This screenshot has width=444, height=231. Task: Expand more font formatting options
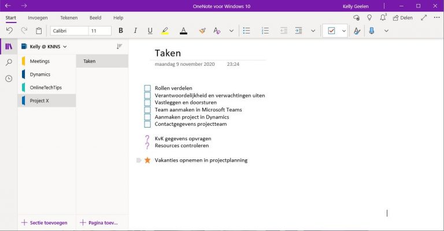point(231,31)
